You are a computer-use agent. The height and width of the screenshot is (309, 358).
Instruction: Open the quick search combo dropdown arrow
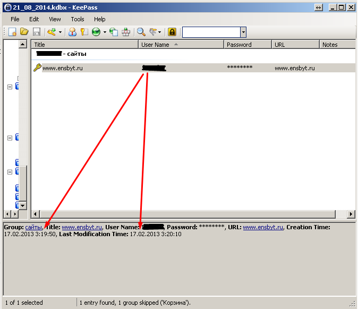[243, 32]
